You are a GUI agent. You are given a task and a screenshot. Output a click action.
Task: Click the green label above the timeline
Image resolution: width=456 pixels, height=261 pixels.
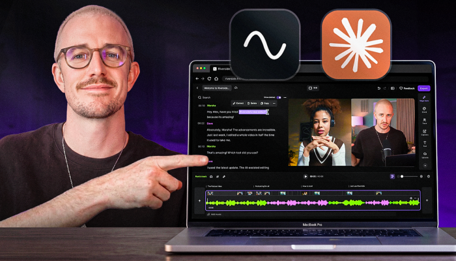(201, 177)
